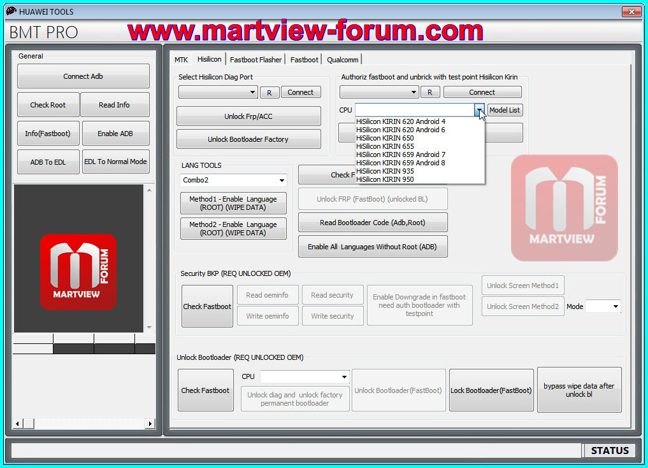Click Enable Downgrade in fastboot button
The width and height of the screenshot is (648, 468).
pos(419,305)
